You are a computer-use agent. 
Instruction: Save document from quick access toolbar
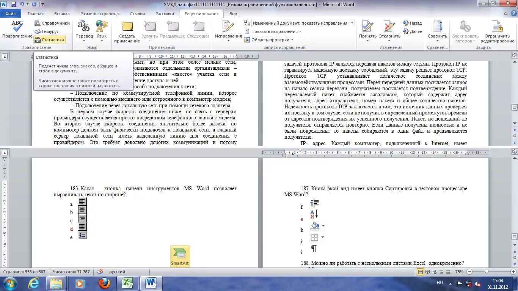(x=14, y=4)
